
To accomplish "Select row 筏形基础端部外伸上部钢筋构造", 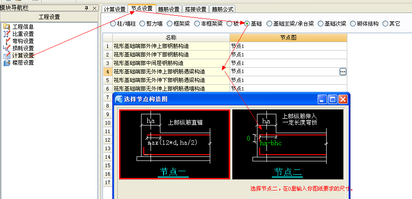I will click(171, 47).
